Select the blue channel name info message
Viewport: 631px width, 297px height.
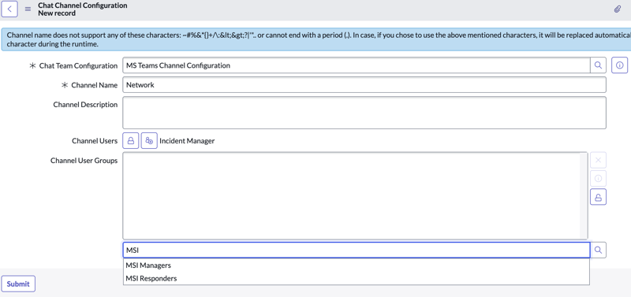point(316,39)
